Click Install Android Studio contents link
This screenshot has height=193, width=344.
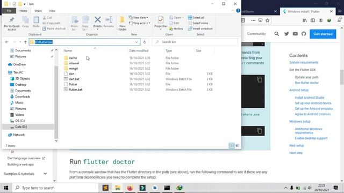[x=310, y=98]
